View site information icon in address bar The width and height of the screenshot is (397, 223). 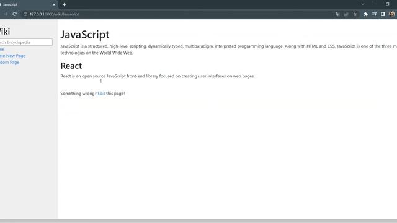[x=25, y=14]
